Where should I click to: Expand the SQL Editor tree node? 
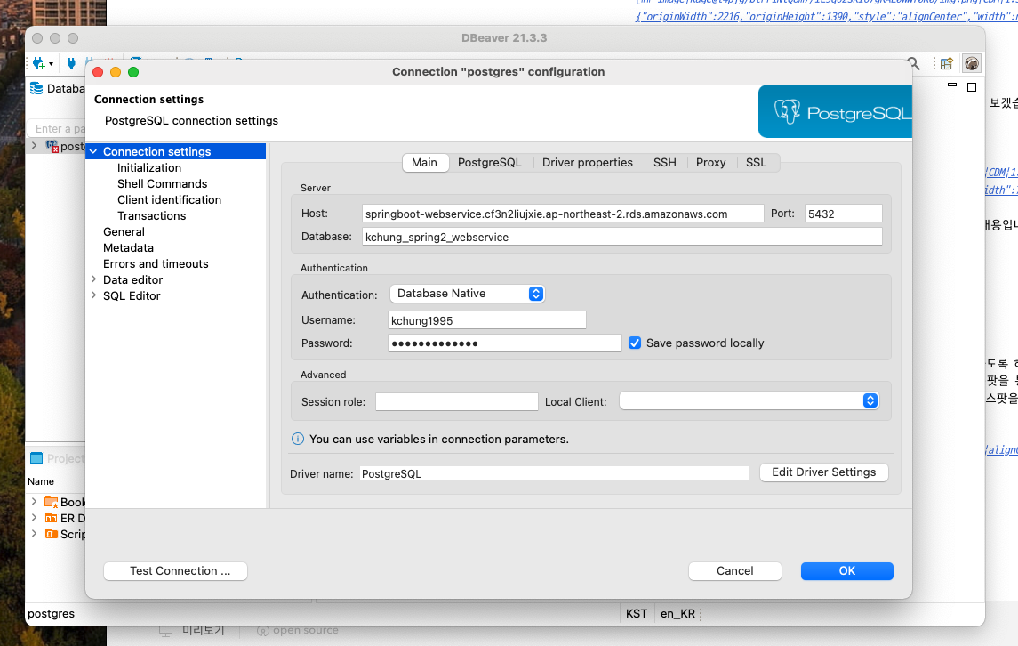point(93,295)
